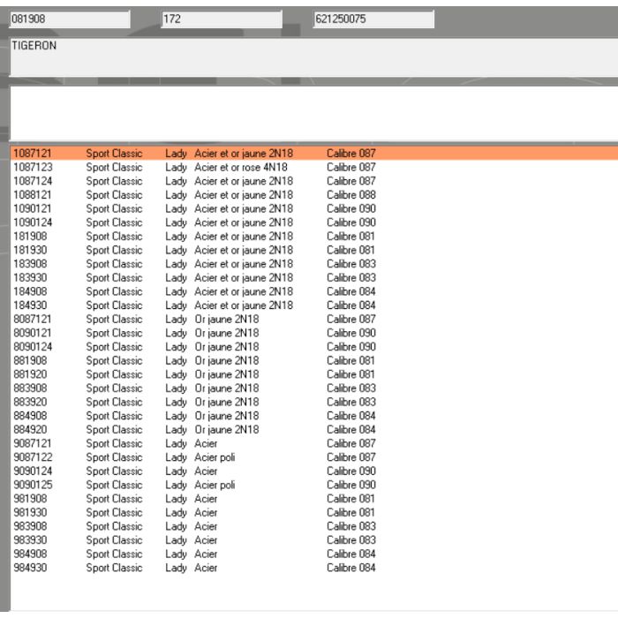Select list row 881920
Screen dimensions: 618x618
pyautogui.click(x=313, y=374)
